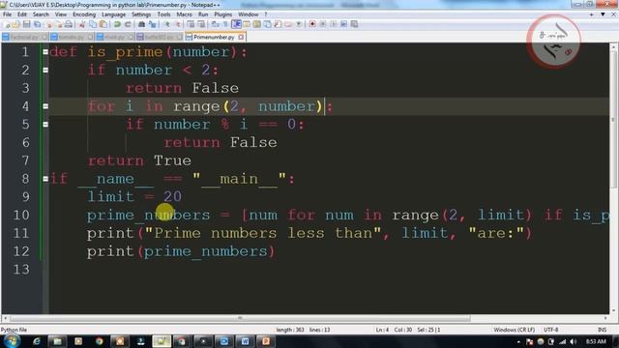
Task: Open the Replace dialog from the toolbar icon
Action: pos(152,24)
